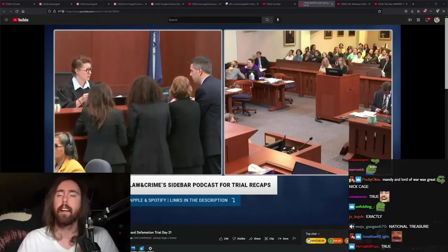
Task: Open a new browser tab
Action: pos(413,4)
